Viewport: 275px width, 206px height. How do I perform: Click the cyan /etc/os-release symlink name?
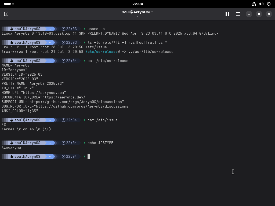point(101,52)
